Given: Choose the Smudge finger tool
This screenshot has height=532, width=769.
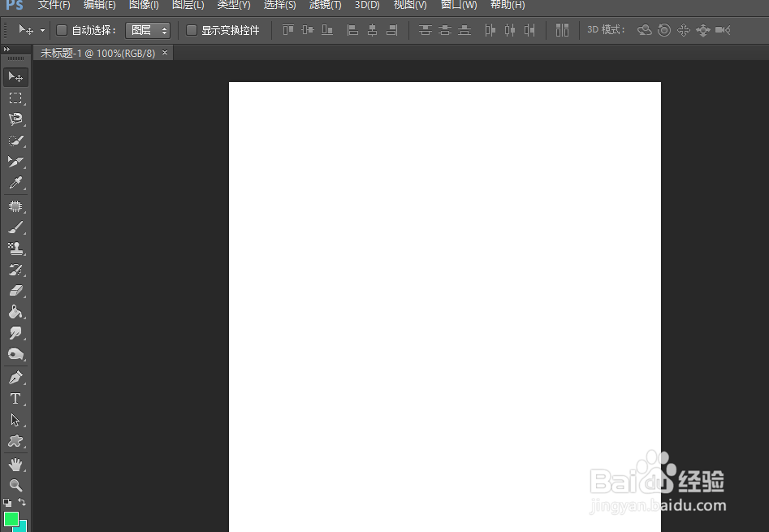Looking at the screenshot, I should pyautogui.click(x=15, y=333).
